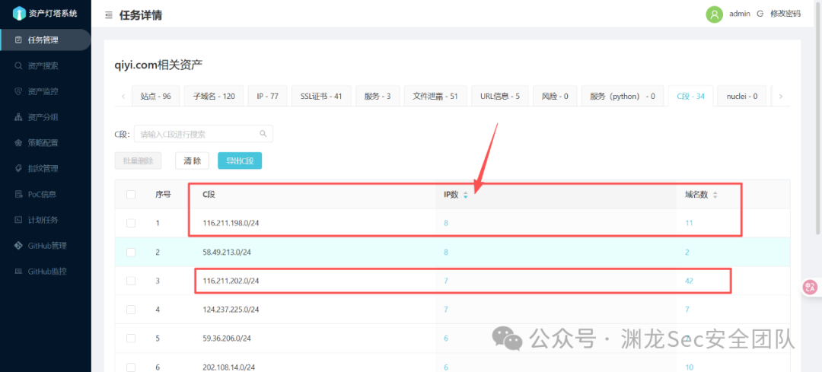The image size is (822, 372).
Task: Click the search magnifier icon in C段 field
Action: pos(263,134)
